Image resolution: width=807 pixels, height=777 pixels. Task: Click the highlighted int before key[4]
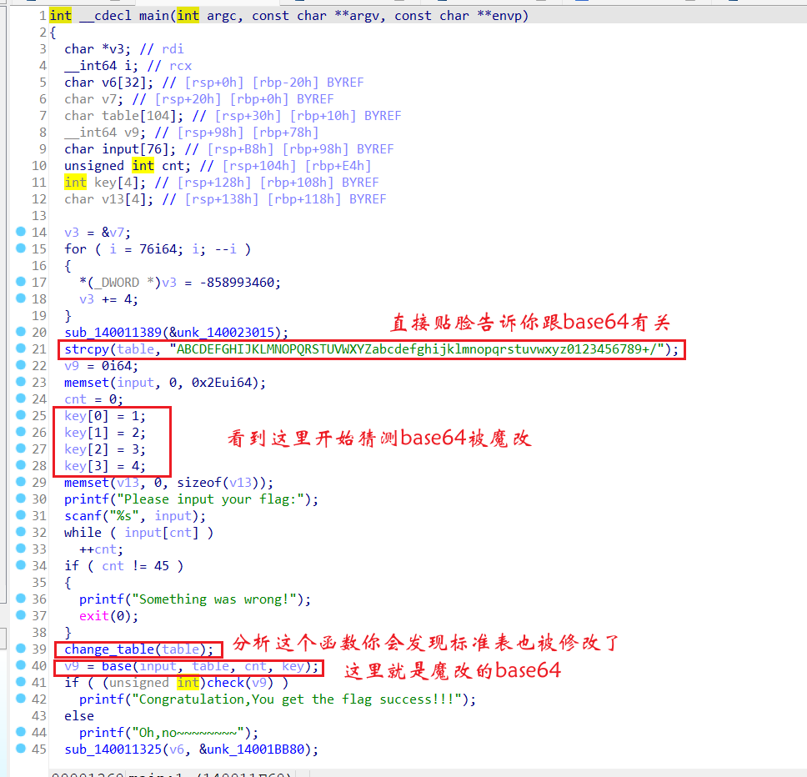[76, 182]
